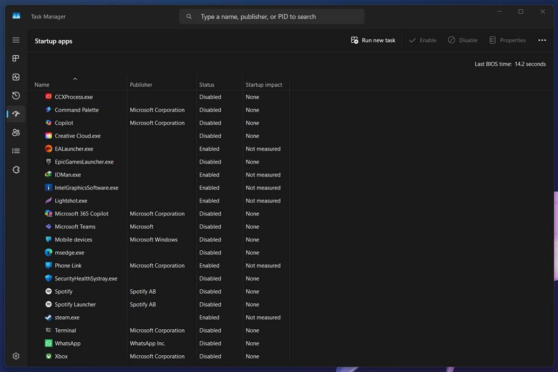Click the Copilot app icon
This screenshot has height=372, width=558.
[48, 123]
